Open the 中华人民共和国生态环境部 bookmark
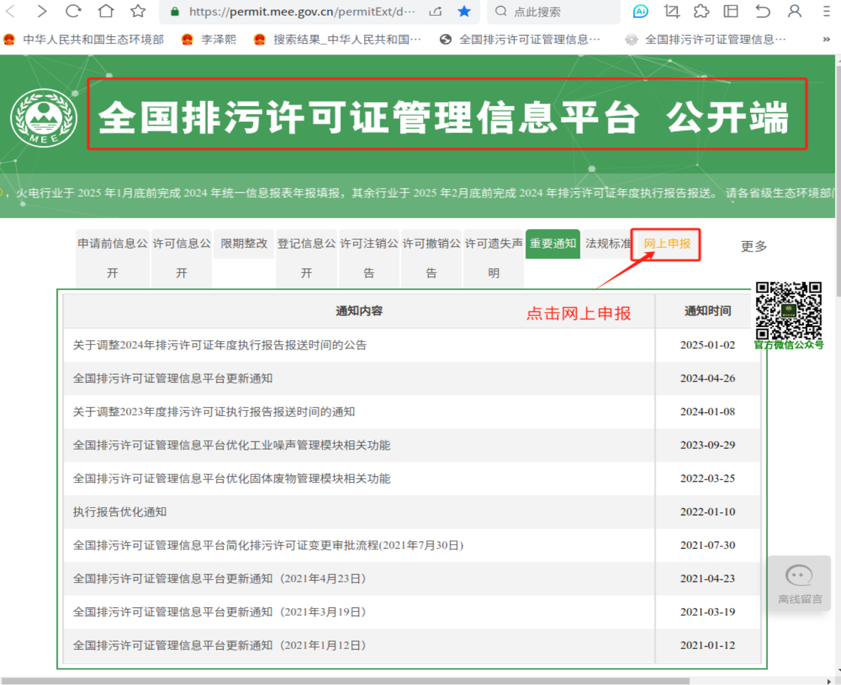 93,40
